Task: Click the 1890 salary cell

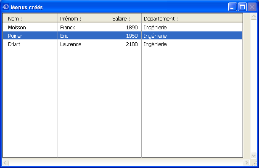Action: click(131, 27)
